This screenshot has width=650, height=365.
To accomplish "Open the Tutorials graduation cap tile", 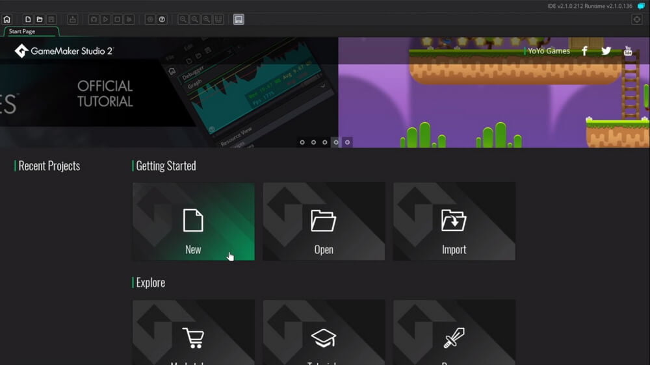I will (324, 333).
